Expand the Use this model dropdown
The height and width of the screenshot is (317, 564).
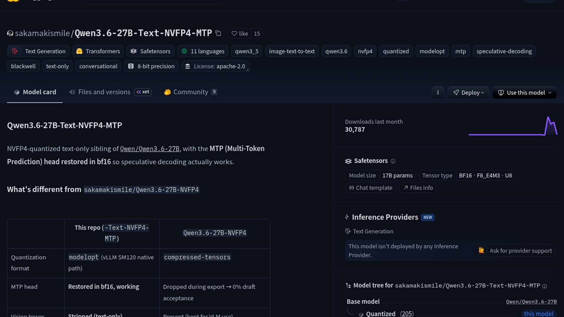pos(525,92)
